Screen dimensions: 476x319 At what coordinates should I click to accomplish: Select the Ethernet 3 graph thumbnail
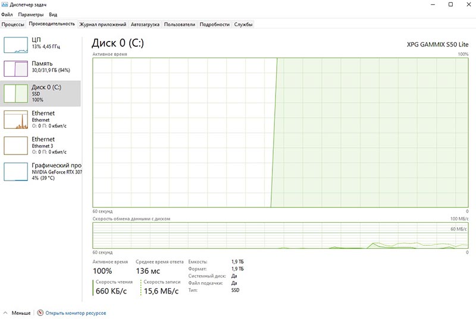pyautogui.click(x=16, y=145)
